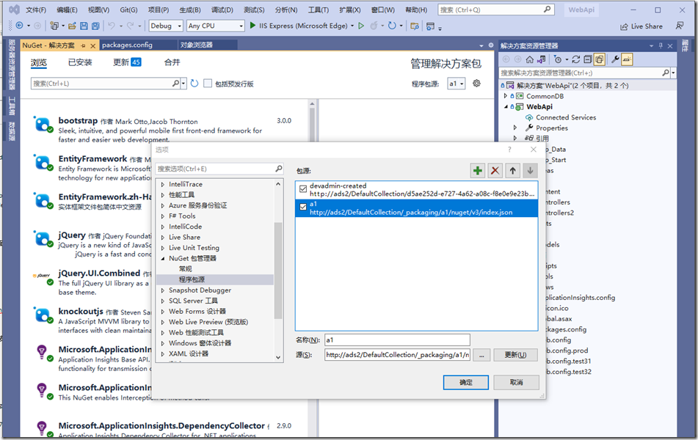Click options tree vertical scrollbar
Image resolution: width=698 pixels, height=440 pixels.
[x=278, y=271]
